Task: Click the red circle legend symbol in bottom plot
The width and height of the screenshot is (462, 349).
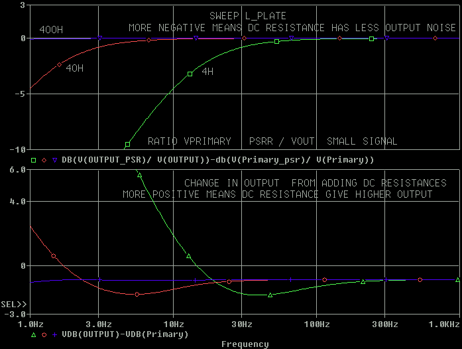Action: (44, 335)
